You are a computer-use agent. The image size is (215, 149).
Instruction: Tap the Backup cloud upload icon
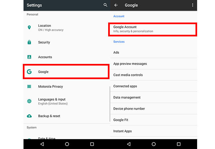[29, 116]
